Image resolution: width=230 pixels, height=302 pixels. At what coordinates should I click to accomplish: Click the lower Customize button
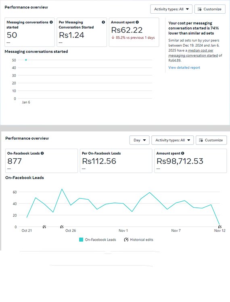[211, 140]
